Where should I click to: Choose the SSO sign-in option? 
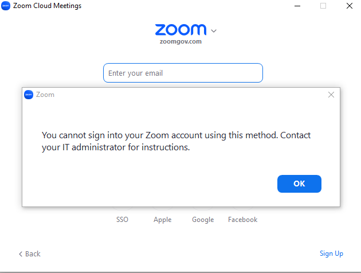[x=123, y=220]
